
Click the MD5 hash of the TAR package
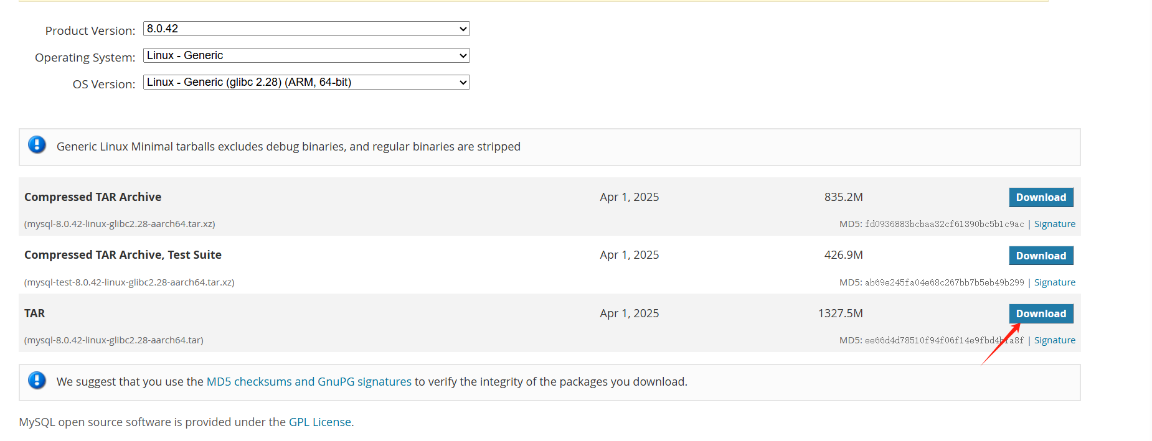[944, 340]
